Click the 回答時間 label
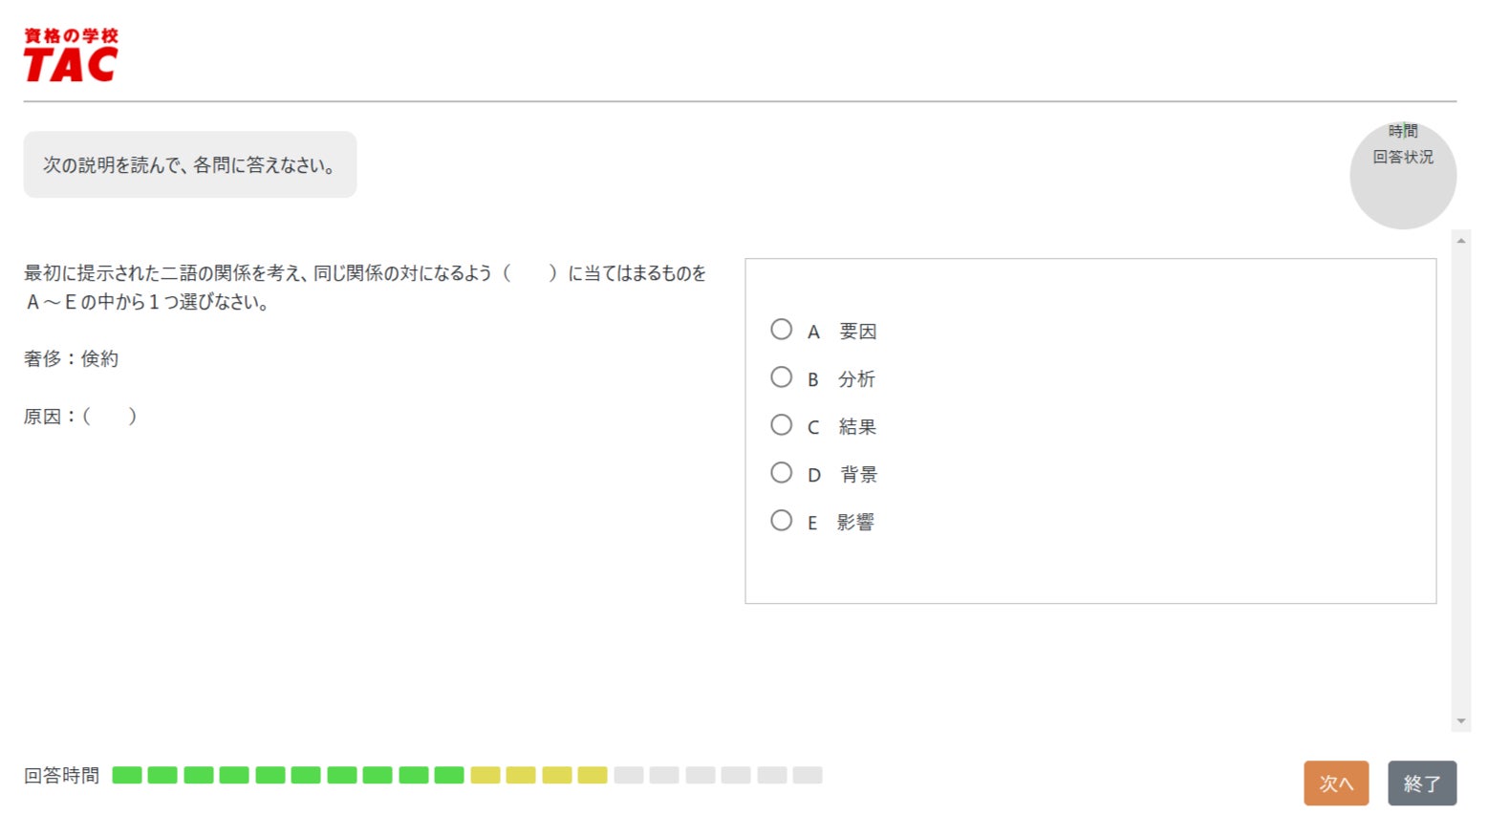The height and width of the screenshot is (837, 1488). tap(62, 776)
